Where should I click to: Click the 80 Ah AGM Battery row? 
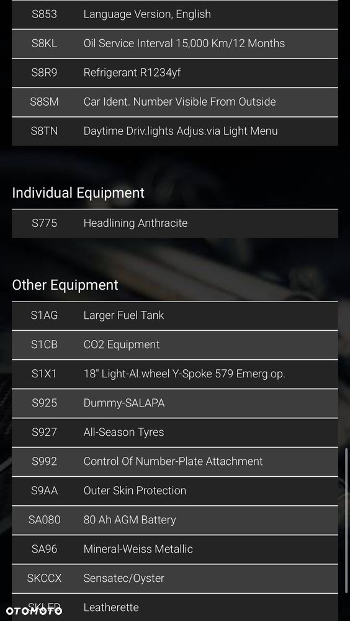coord(175,520)
